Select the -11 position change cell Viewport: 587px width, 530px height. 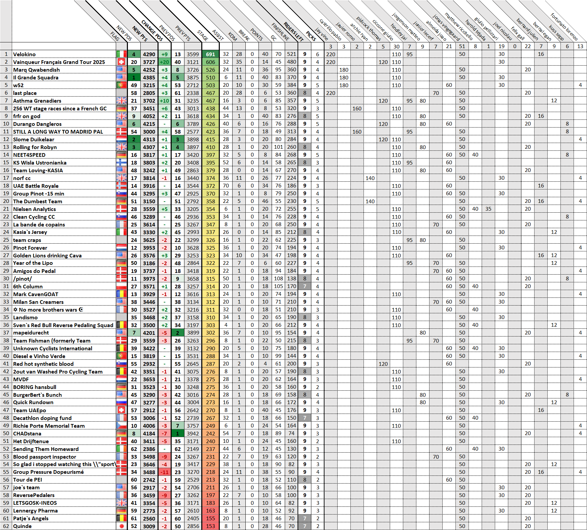pyautogui.click(x=165, y=472)
